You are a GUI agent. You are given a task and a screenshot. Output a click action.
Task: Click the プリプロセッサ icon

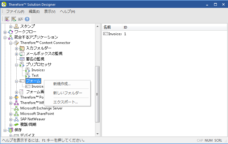coord(22,65)
